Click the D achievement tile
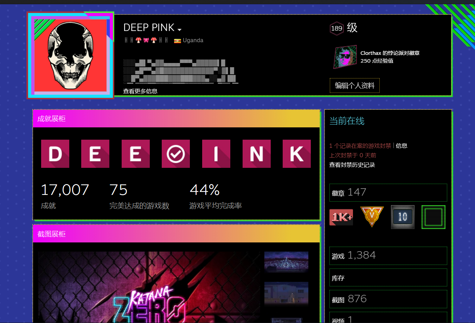This screenshot has width=475, height=323. (55, 154)
